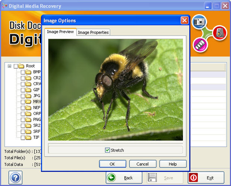Click the Exit button in main window
This screenshot has height=186, width=231.
point(206,178)
